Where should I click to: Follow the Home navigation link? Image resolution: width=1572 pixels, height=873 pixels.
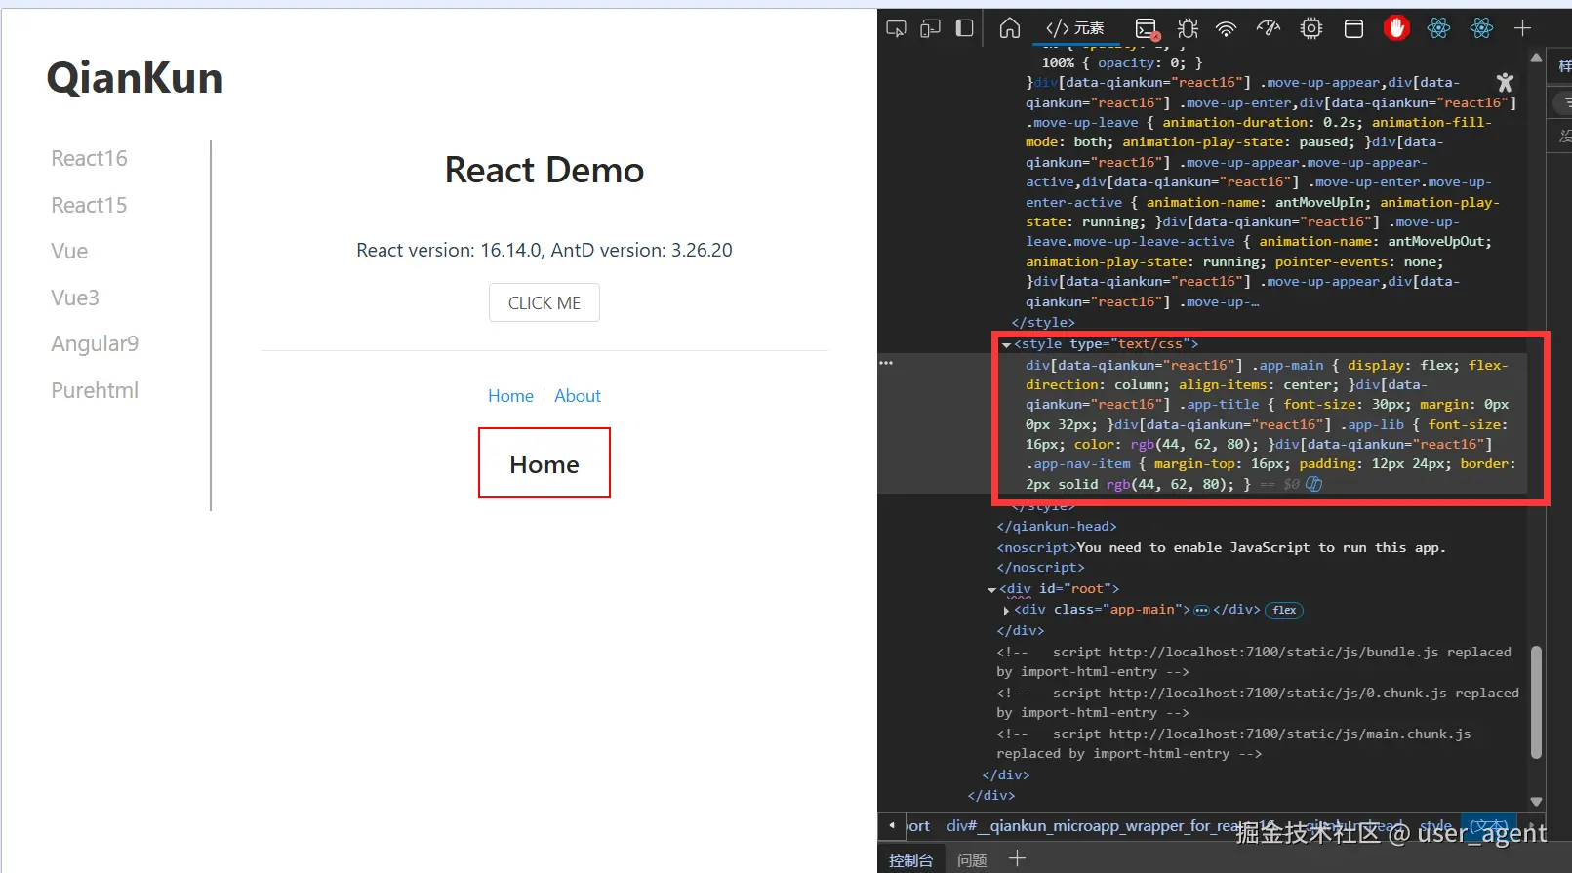tap(510, 396)
